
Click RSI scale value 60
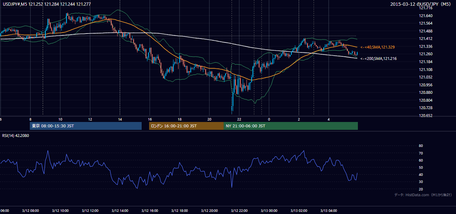pos(421,160)
